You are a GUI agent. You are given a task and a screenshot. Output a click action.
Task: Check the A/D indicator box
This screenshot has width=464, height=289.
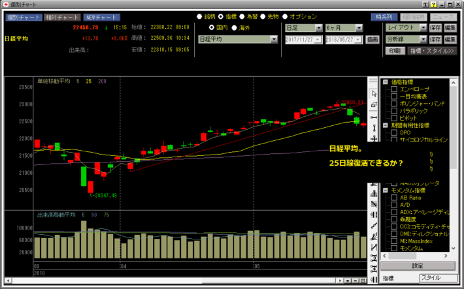point(394,205)
